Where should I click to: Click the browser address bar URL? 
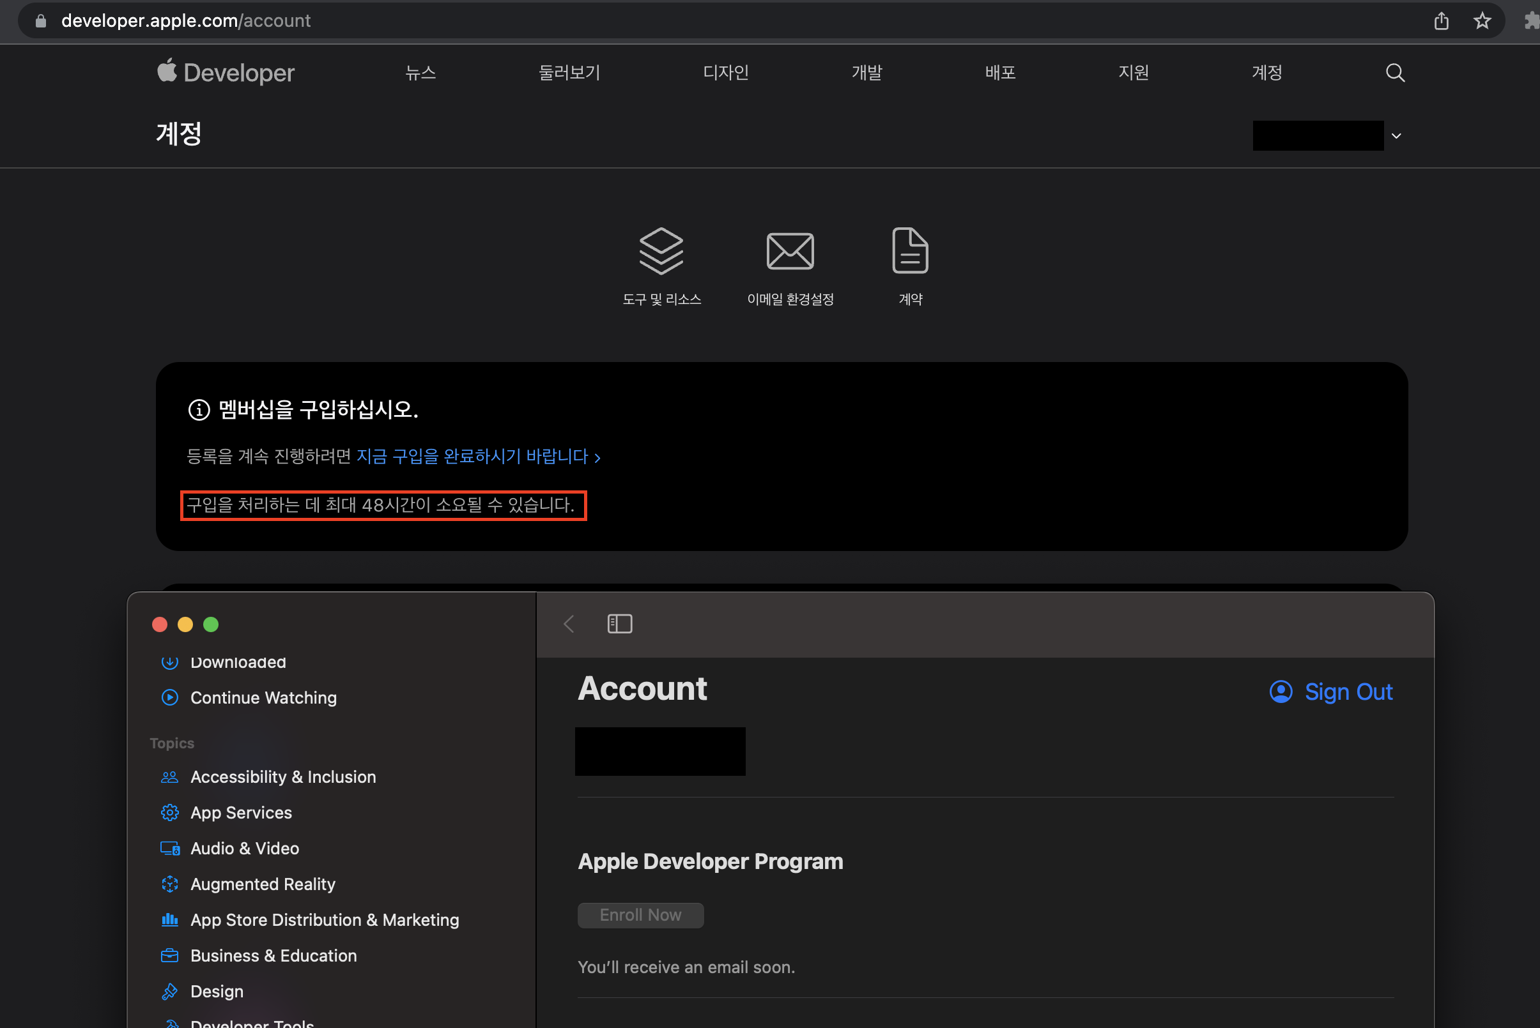coord(186,21)
